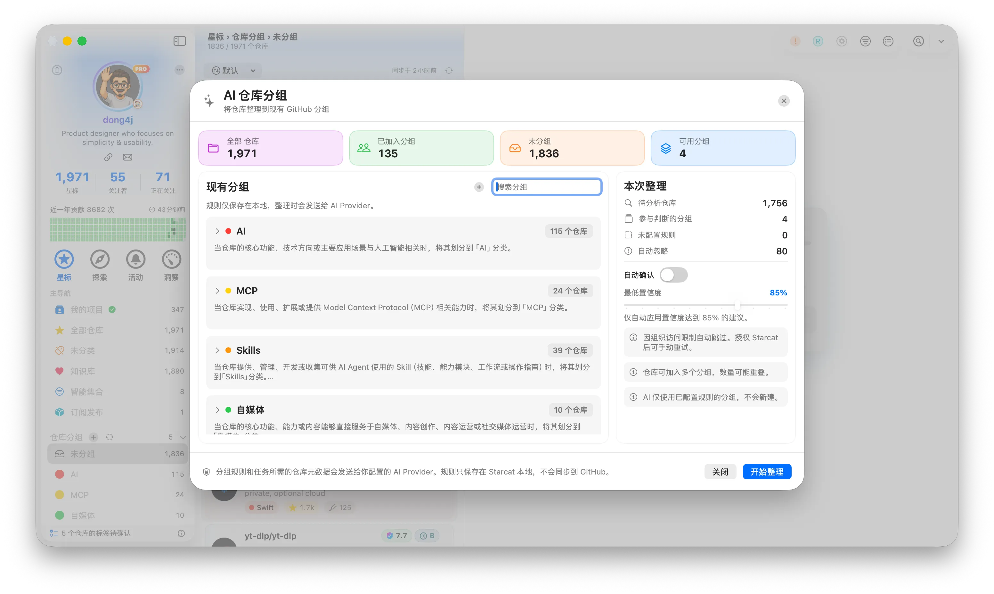Select the 可用分组 stat card
994x594 pixels.
click(x=723, y=148)
